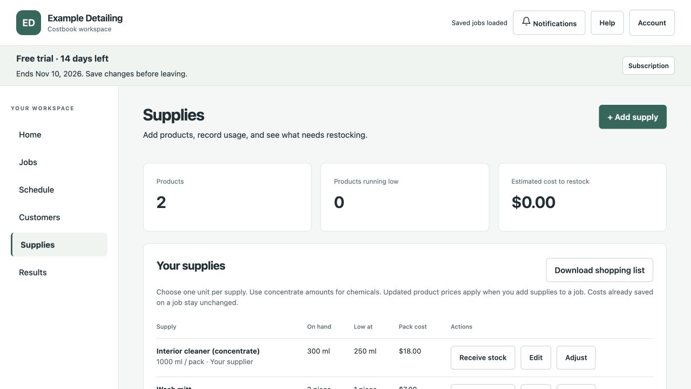Adjust the Interior cleaner quantity
The image size is (691, 389).
pyautogui.click(x=576, y=358)
